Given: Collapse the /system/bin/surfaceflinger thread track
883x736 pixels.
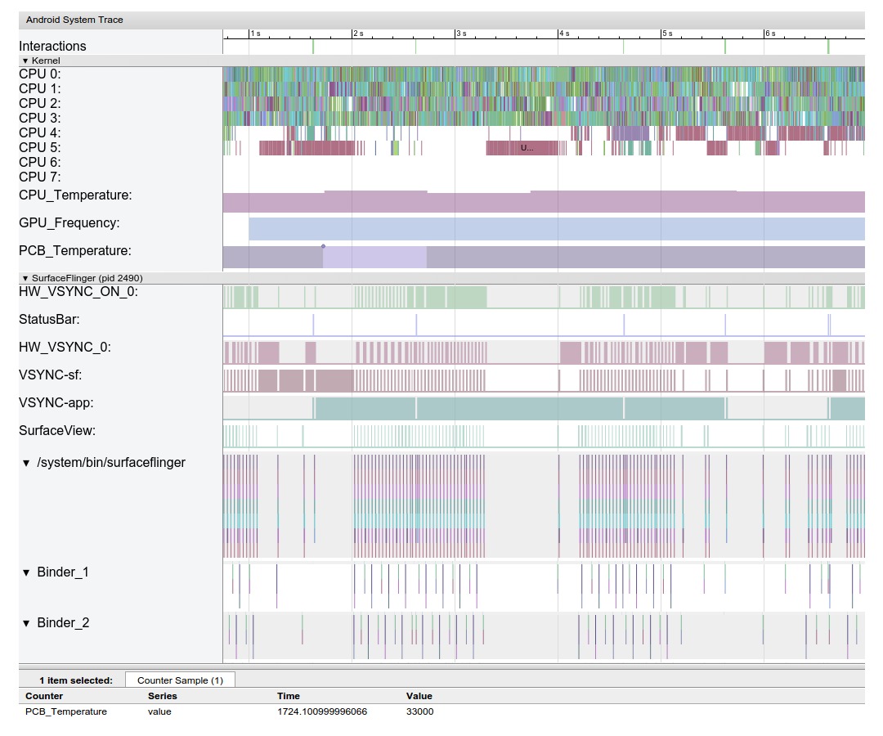Looking at the screenshot, I should coord(26,463).
